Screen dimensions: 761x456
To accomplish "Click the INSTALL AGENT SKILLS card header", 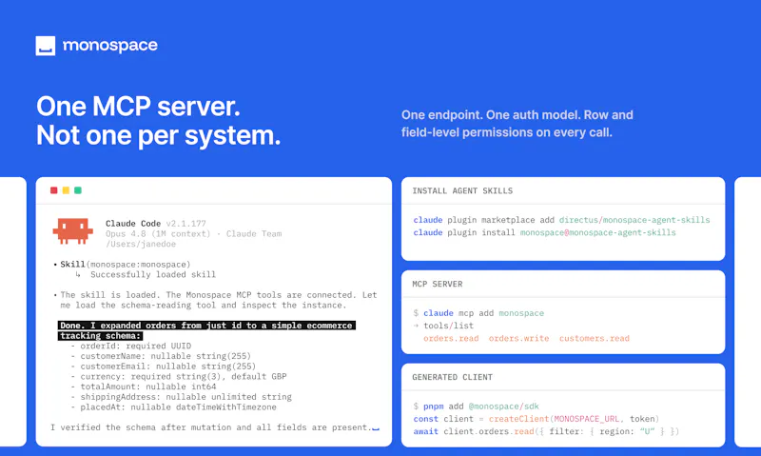I will [x=462, y=190].
